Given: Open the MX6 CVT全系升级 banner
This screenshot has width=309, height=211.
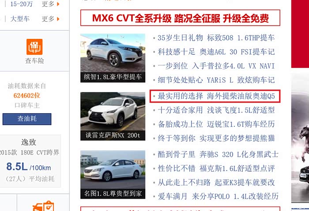Looking at the screenshot, I should [180, 18].
